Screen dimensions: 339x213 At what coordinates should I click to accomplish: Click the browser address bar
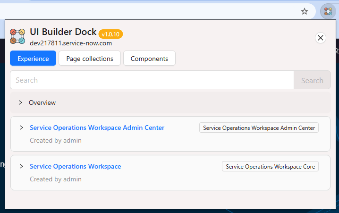click(x=142, y=11)
